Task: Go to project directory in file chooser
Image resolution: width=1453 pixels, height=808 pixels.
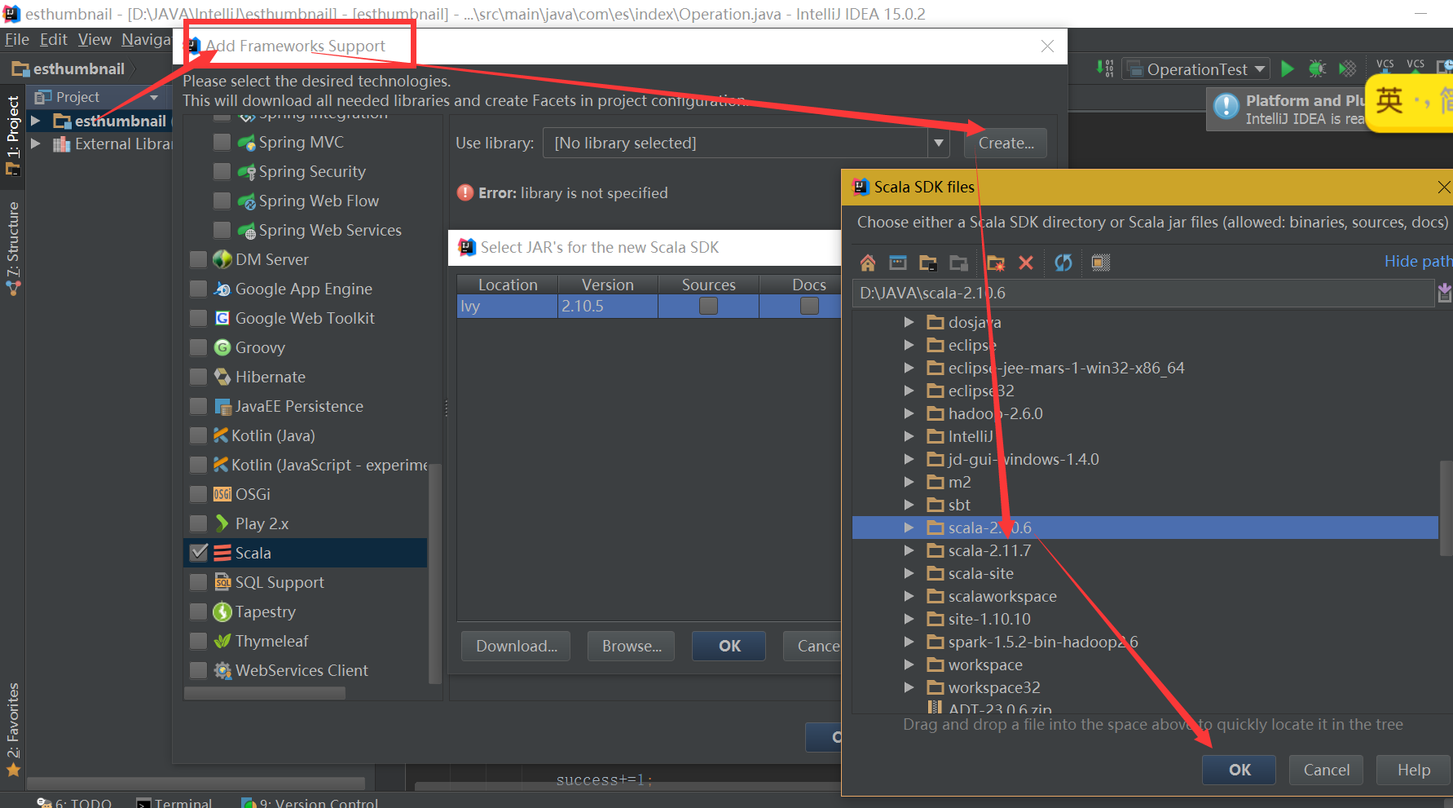Action: [x=928, y=263]
